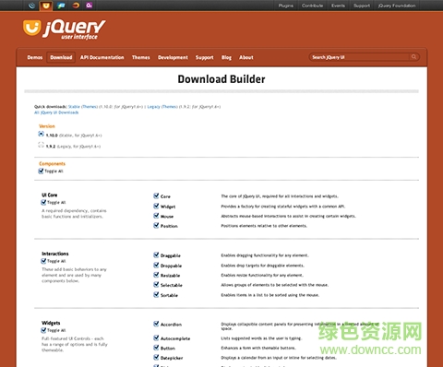Open the Events top link
Screen dimensions: 443x367
[338, 6]
